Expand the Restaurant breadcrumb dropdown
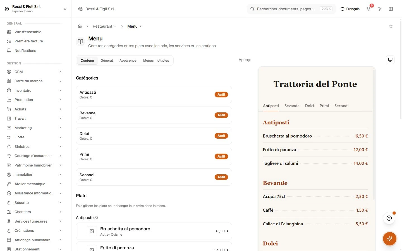This screenshot has height=251, width=402. coord(104,26)
